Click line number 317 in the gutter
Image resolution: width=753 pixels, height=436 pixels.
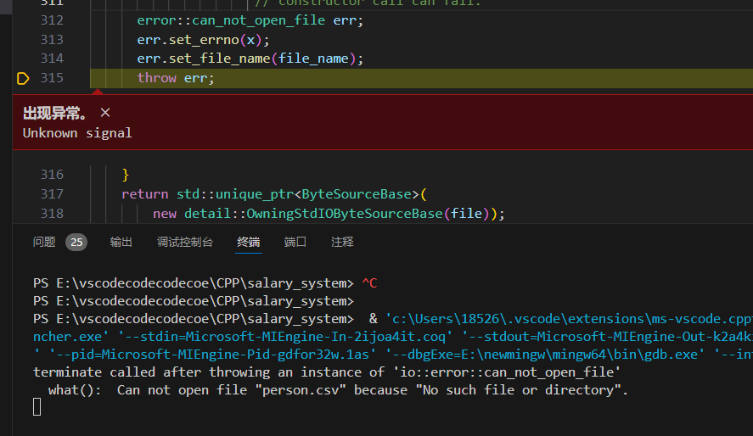(x=52, y=194)
